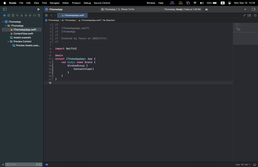Click the editor review changes arrows icon
258x167 pixels.
point(244,15)
